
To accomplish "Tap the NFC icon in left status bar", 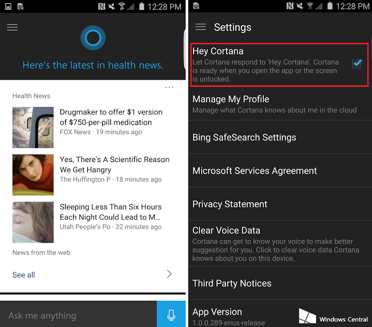I will point(102,6).
